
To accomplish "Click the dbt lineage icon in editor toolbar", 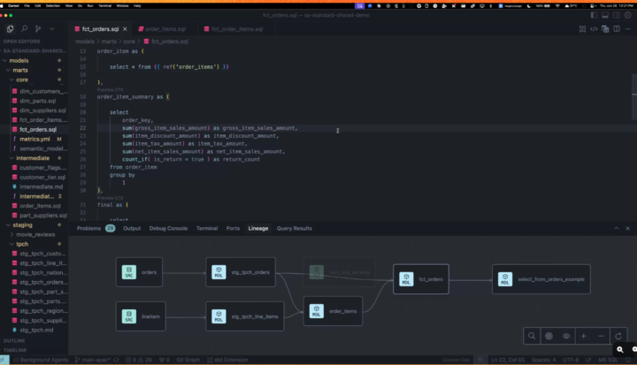I will coord(582,29).
